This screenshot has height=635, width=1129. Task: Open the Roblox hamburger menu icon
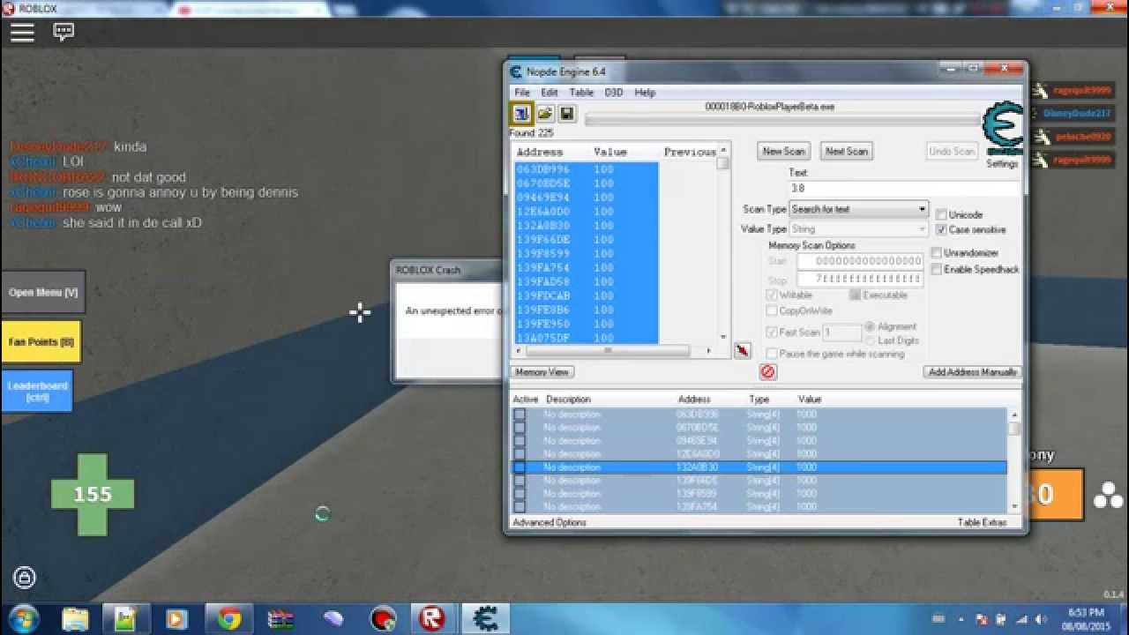(x=22, y=33)
